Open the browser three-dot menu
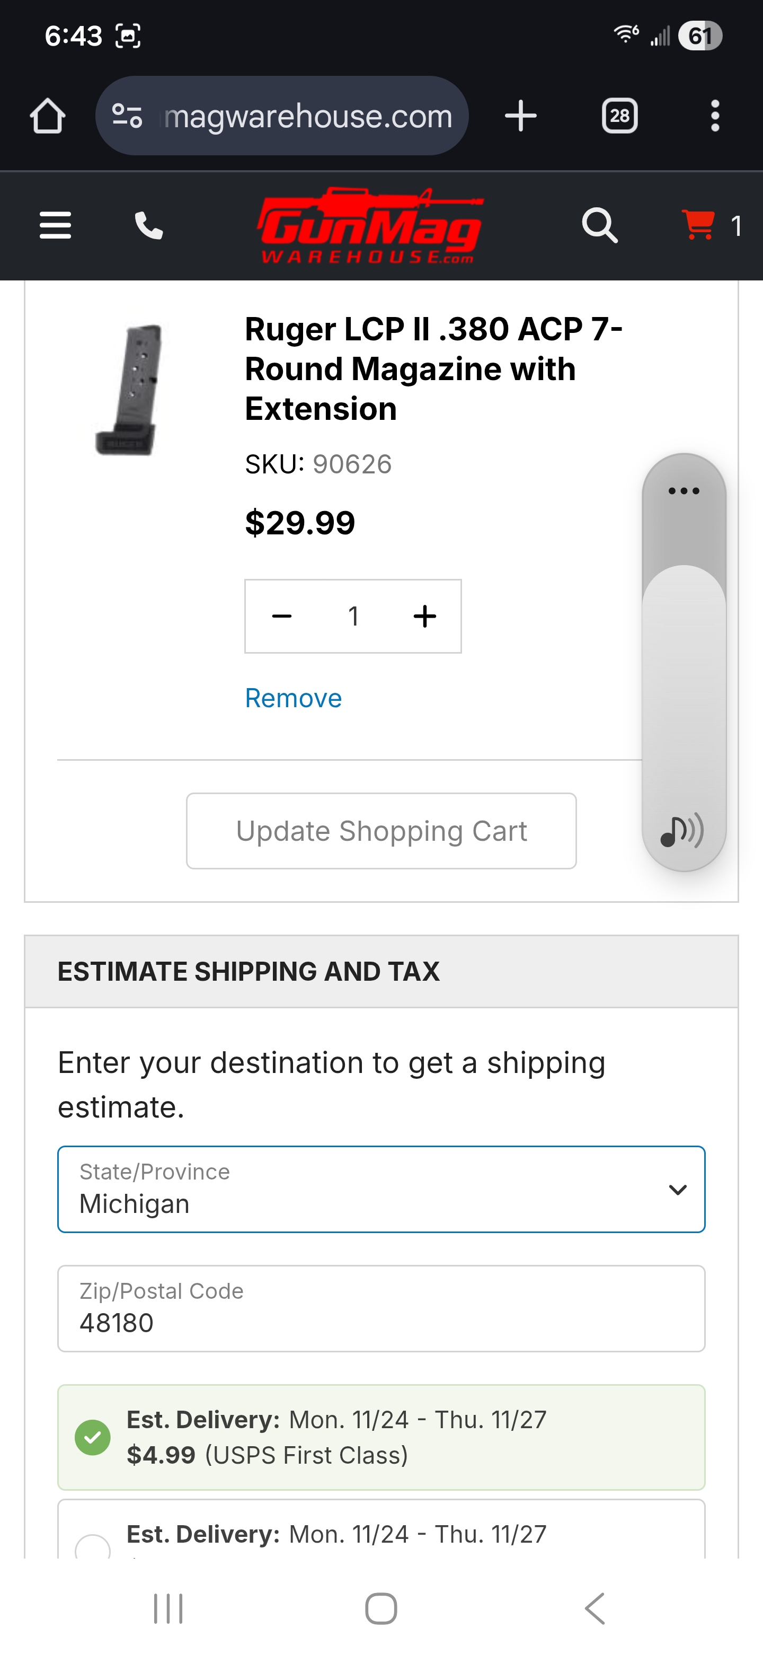This screenshot has height=1654, width=763. (715, 116)
